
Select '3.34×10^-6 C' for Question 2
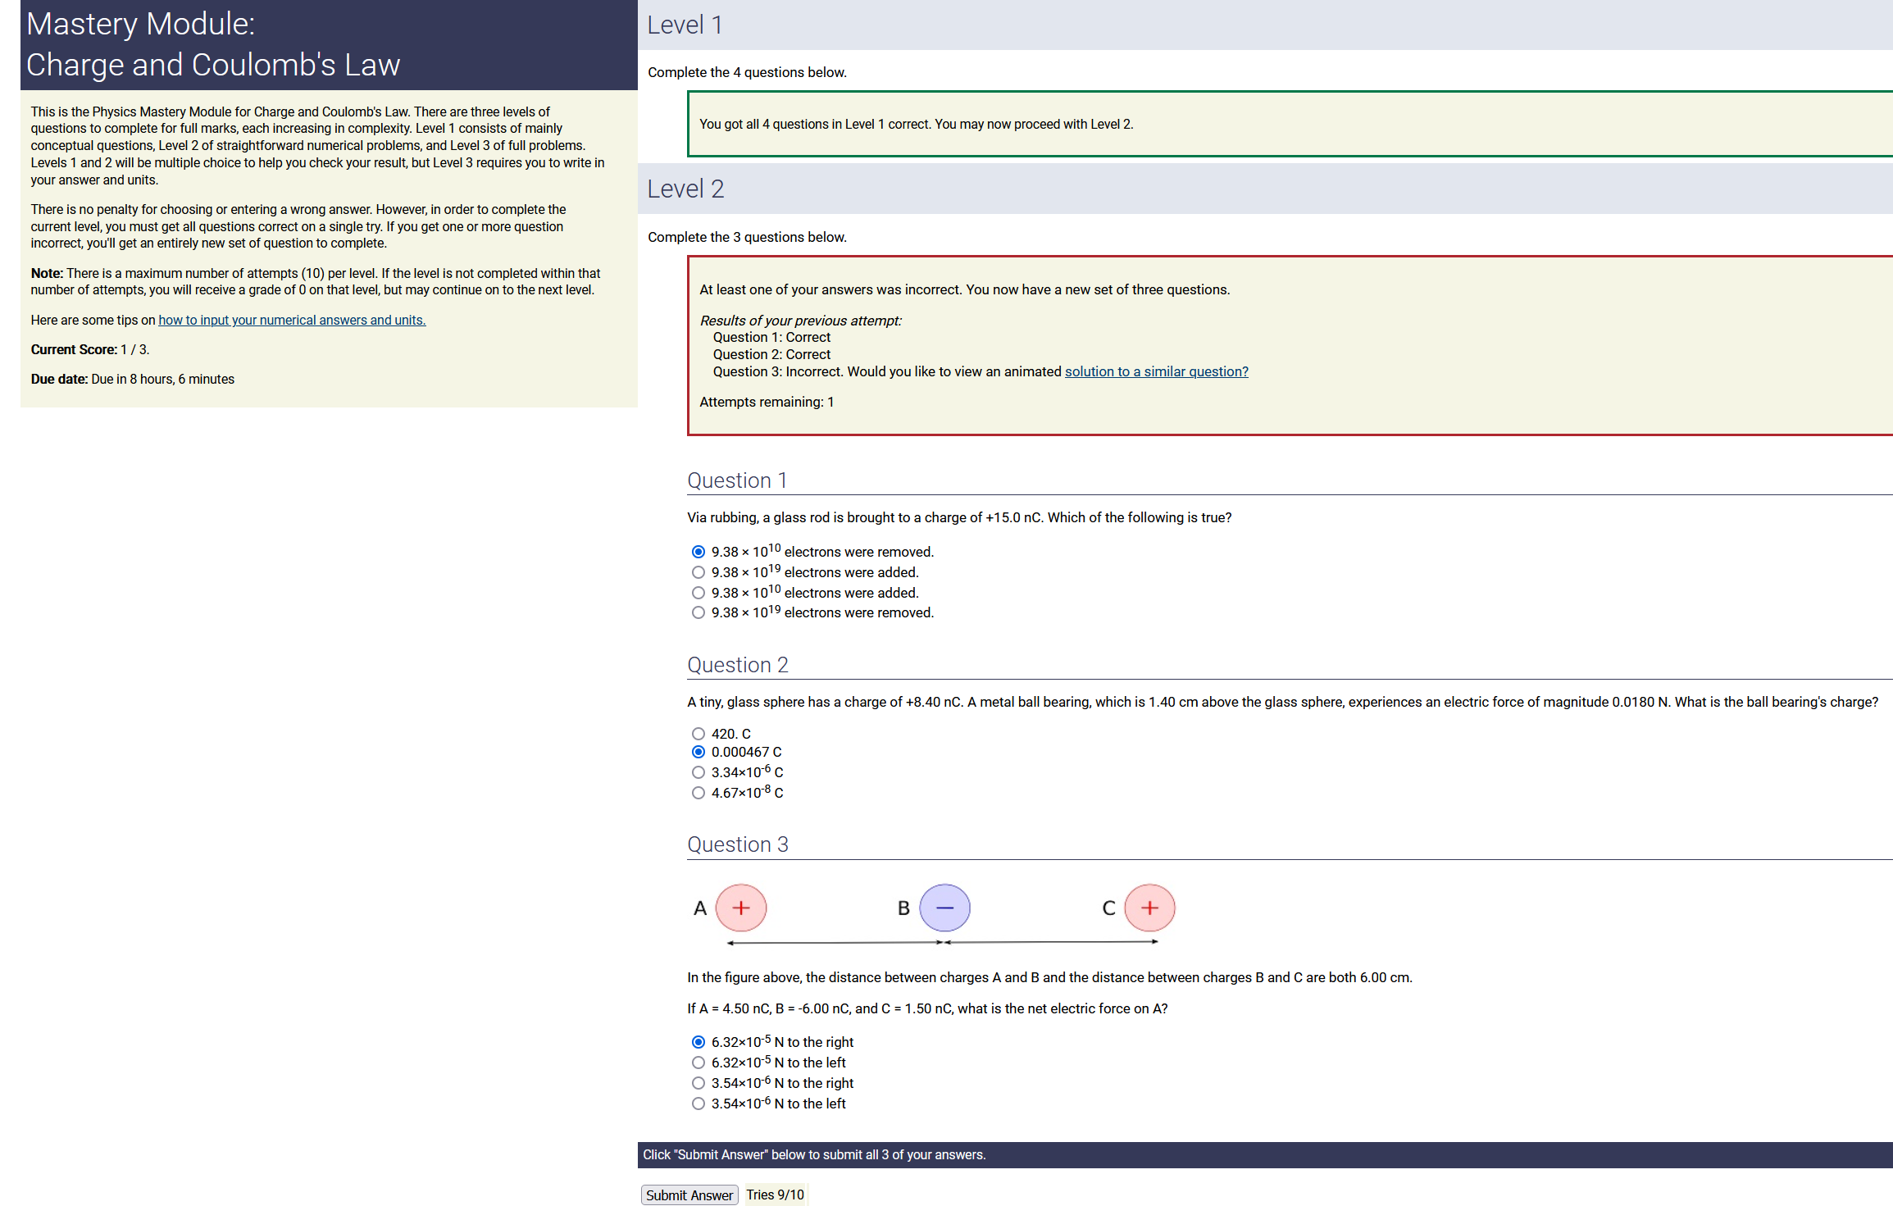(698, 772)
